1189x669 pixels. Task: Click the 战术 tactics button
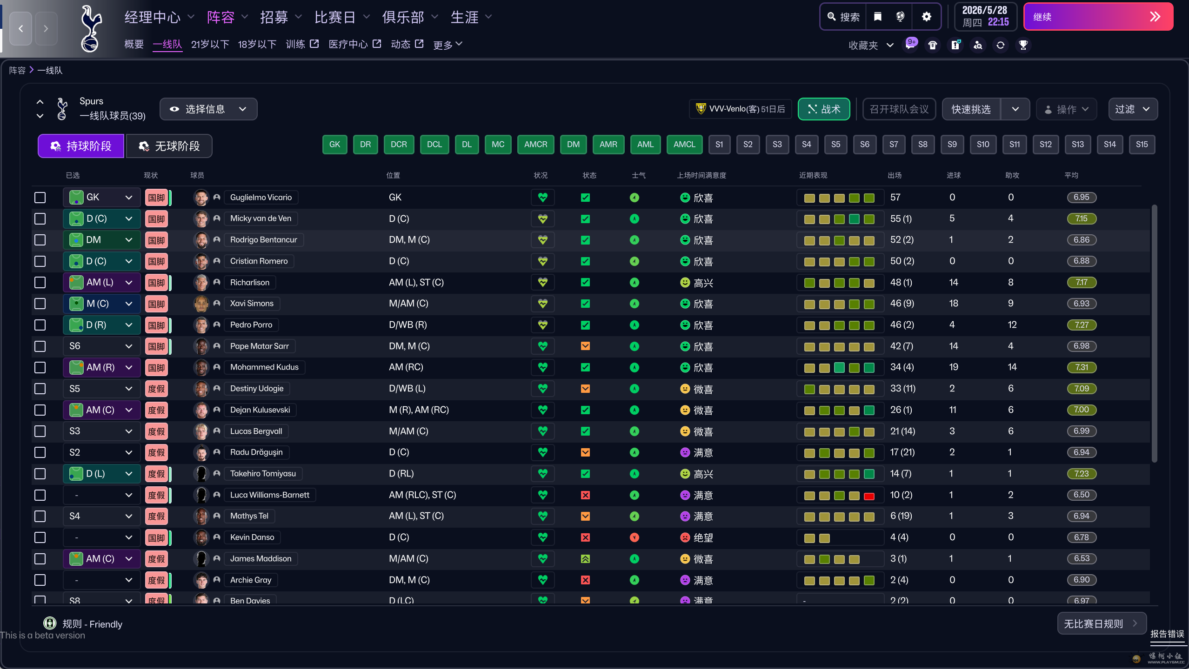click(823, 109)
